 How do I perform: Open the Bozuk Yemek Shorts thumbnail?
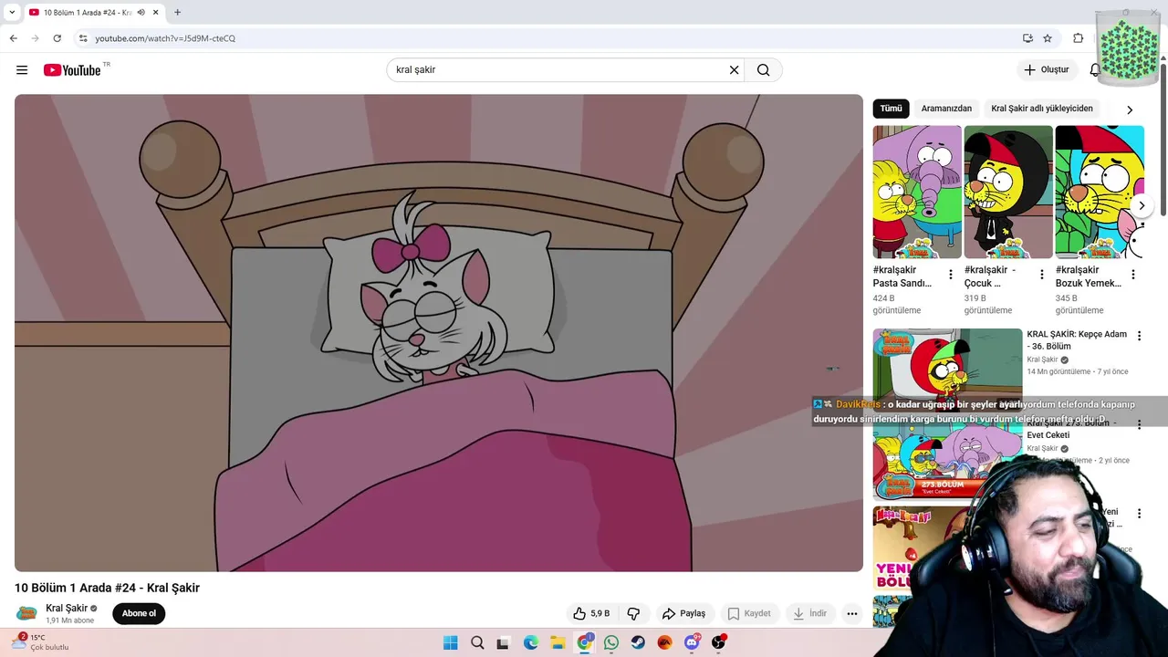click(x=1100, y=192)
